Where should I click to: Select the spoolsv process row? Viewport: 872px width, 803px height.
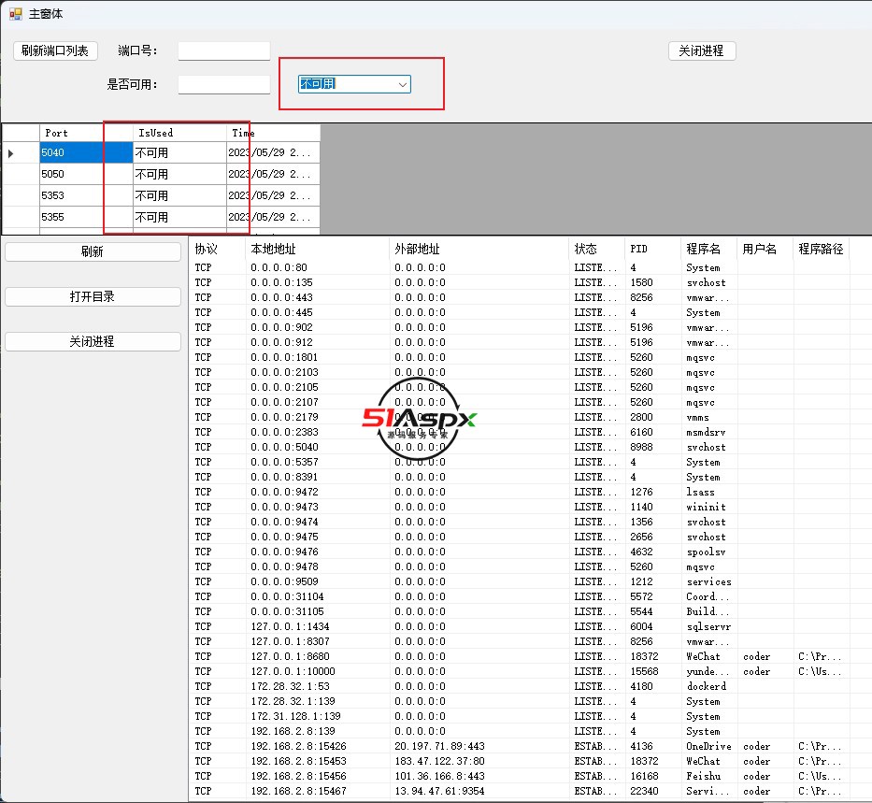point(520,552)
